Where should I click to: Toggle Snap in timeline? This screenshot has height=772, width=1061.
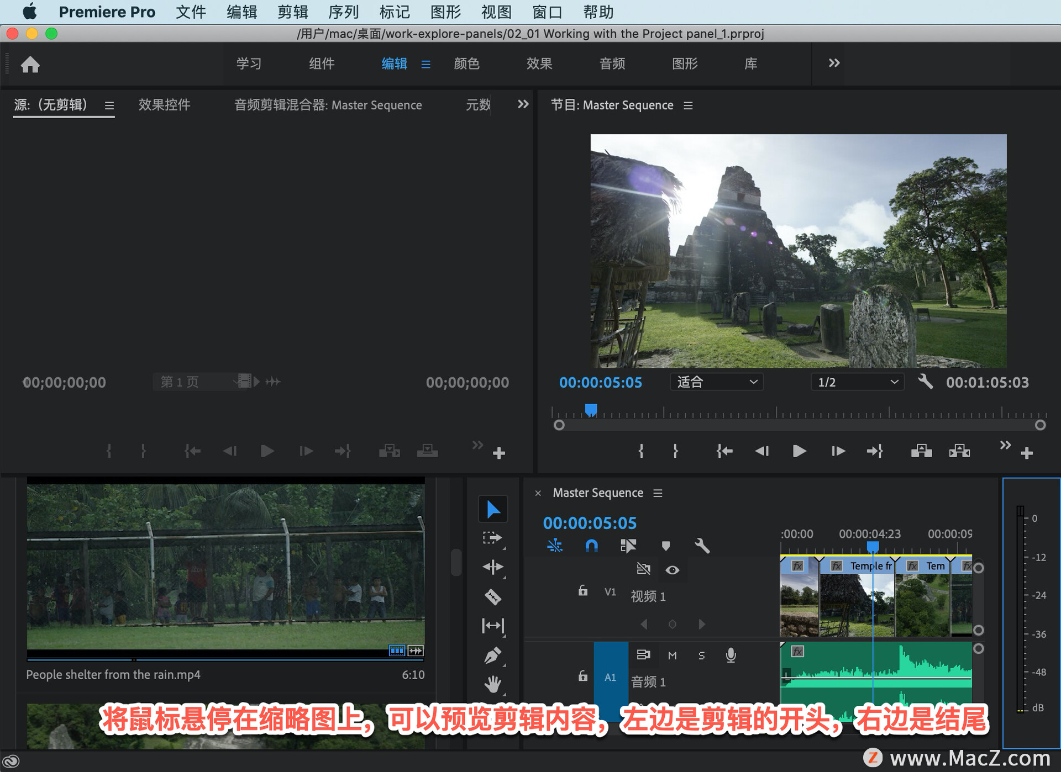(591, 546)
